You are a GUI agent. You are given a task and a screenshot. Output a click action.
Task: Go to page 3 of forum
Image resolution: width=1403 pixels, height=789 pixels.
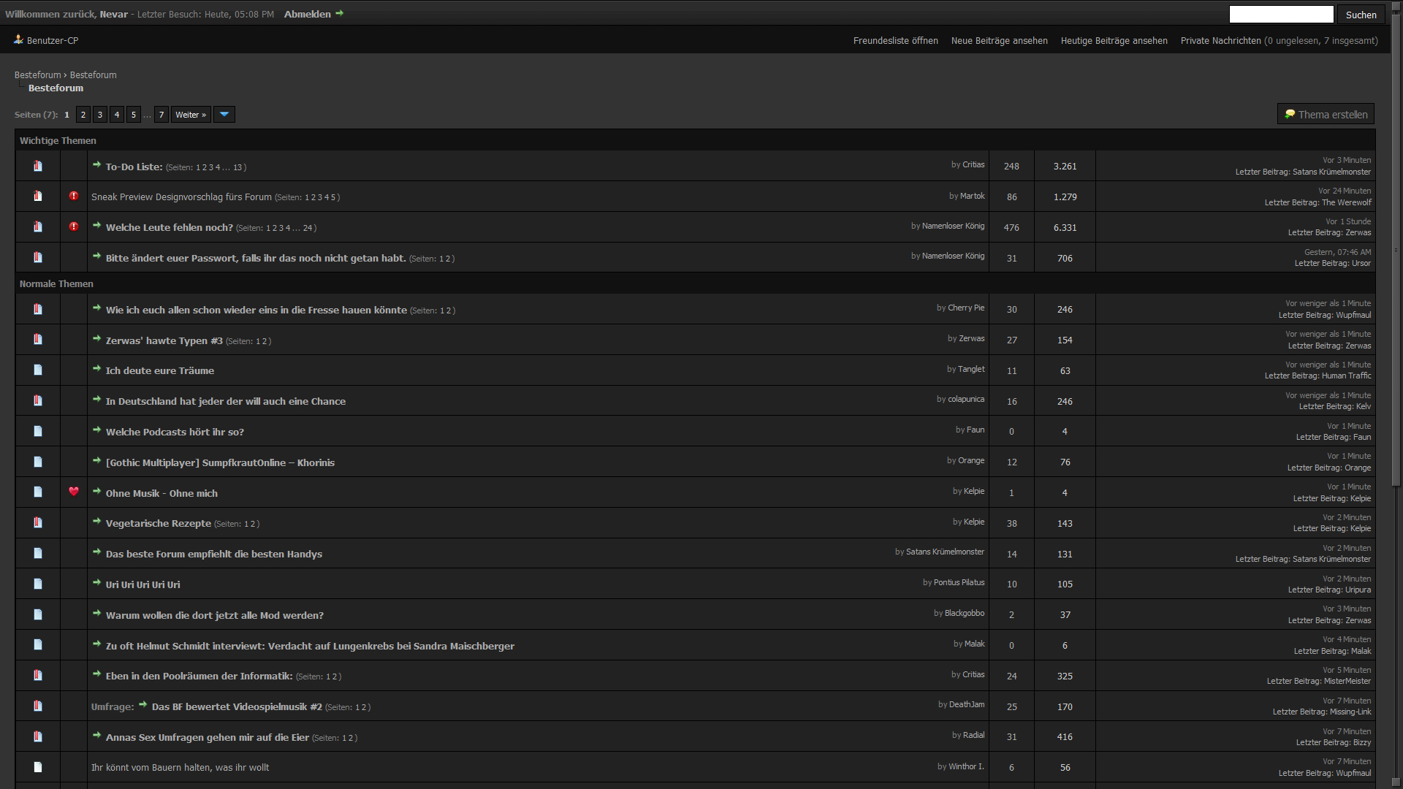click(x=100, y=115)
